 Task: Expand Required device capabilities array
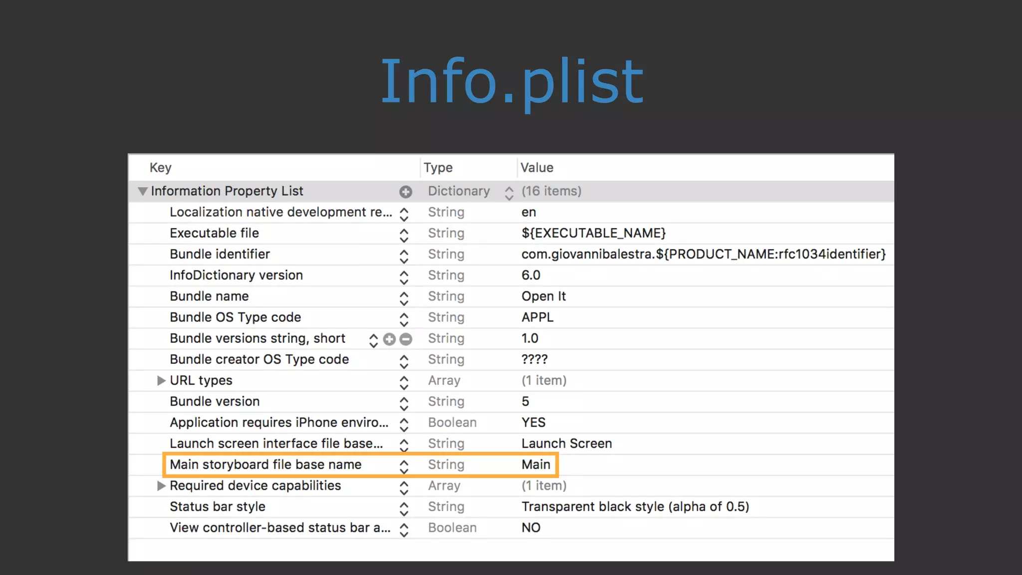(x=161, y=486)
